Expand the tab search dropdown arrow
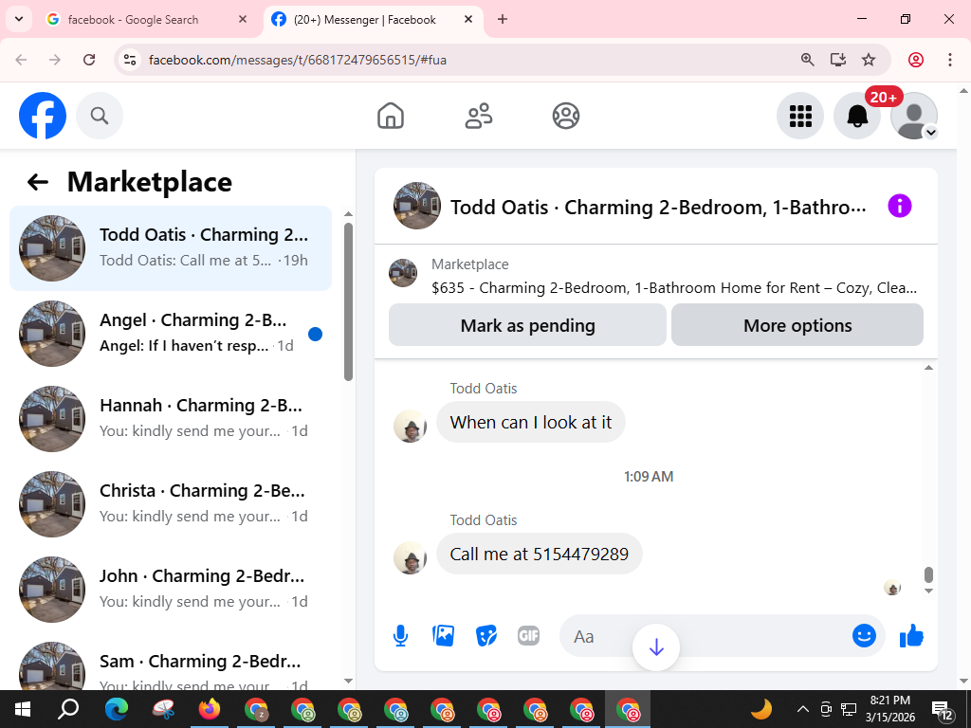 point(19,19)
